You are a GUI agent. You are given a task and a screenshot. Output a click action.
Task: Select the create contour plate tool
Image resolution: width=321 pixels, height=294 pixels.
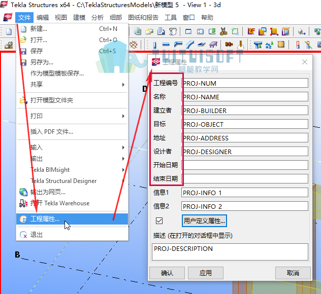click(202, 44)
